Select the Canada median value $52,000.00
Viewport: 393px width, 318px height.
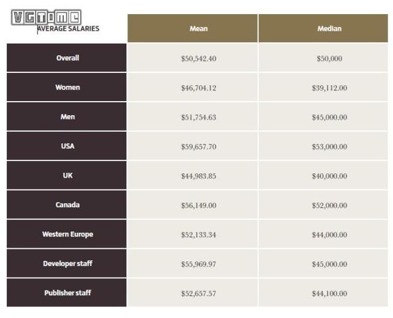(329, 205)
